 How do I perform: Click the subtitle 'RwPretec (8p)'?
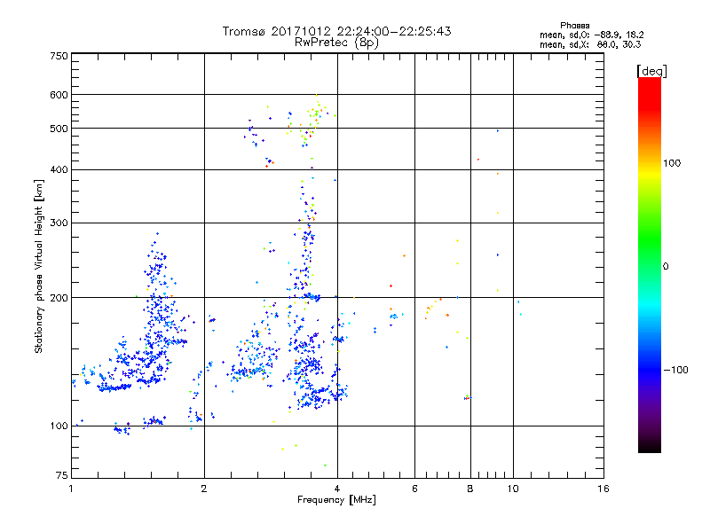[x=336, y=43]
